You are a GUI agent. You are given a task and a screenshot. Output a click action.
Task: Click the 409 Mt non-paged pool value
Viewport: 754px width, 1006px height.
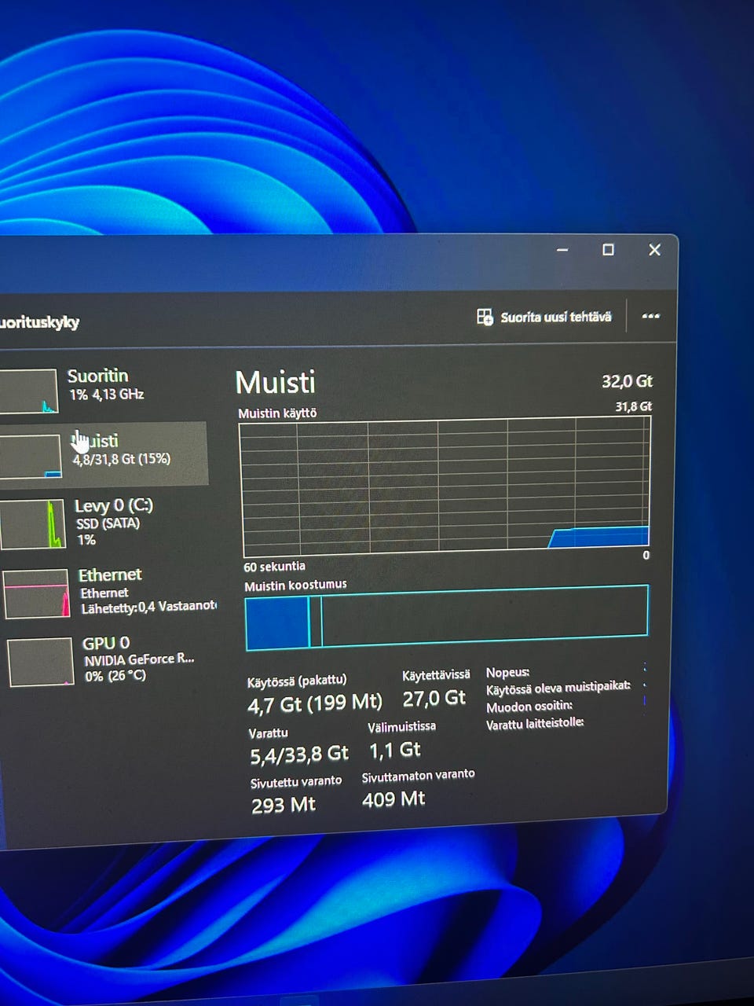click(x=393, y=799)
